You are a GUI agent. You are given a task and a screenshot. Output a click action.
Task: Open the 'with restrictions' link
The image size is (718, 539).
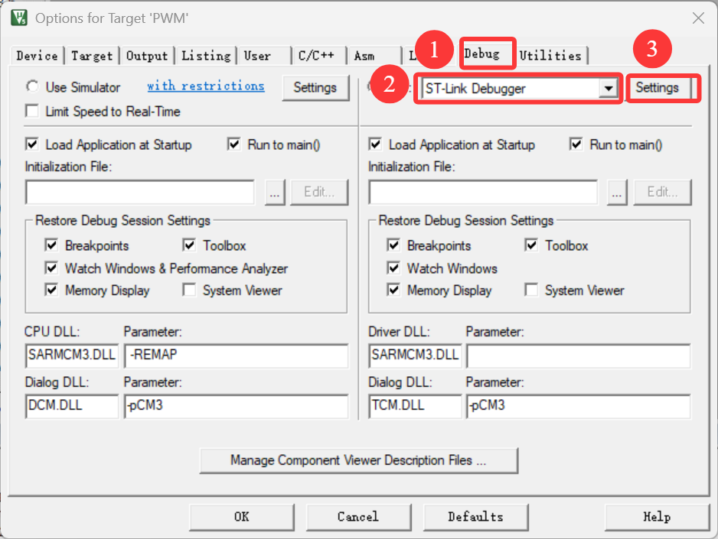point(206,86)
